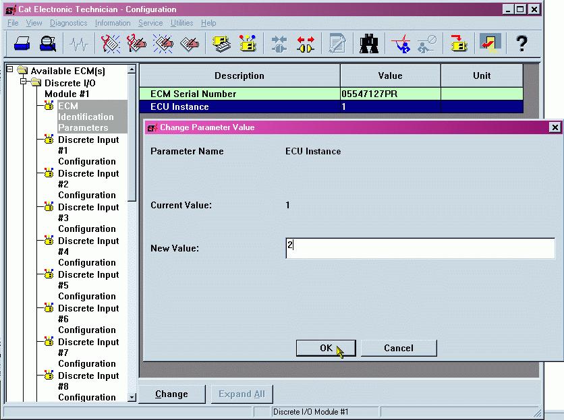The image size is (564, 420).
Task: Open the blue technician graph icon
Action: [x=401, y=44]
